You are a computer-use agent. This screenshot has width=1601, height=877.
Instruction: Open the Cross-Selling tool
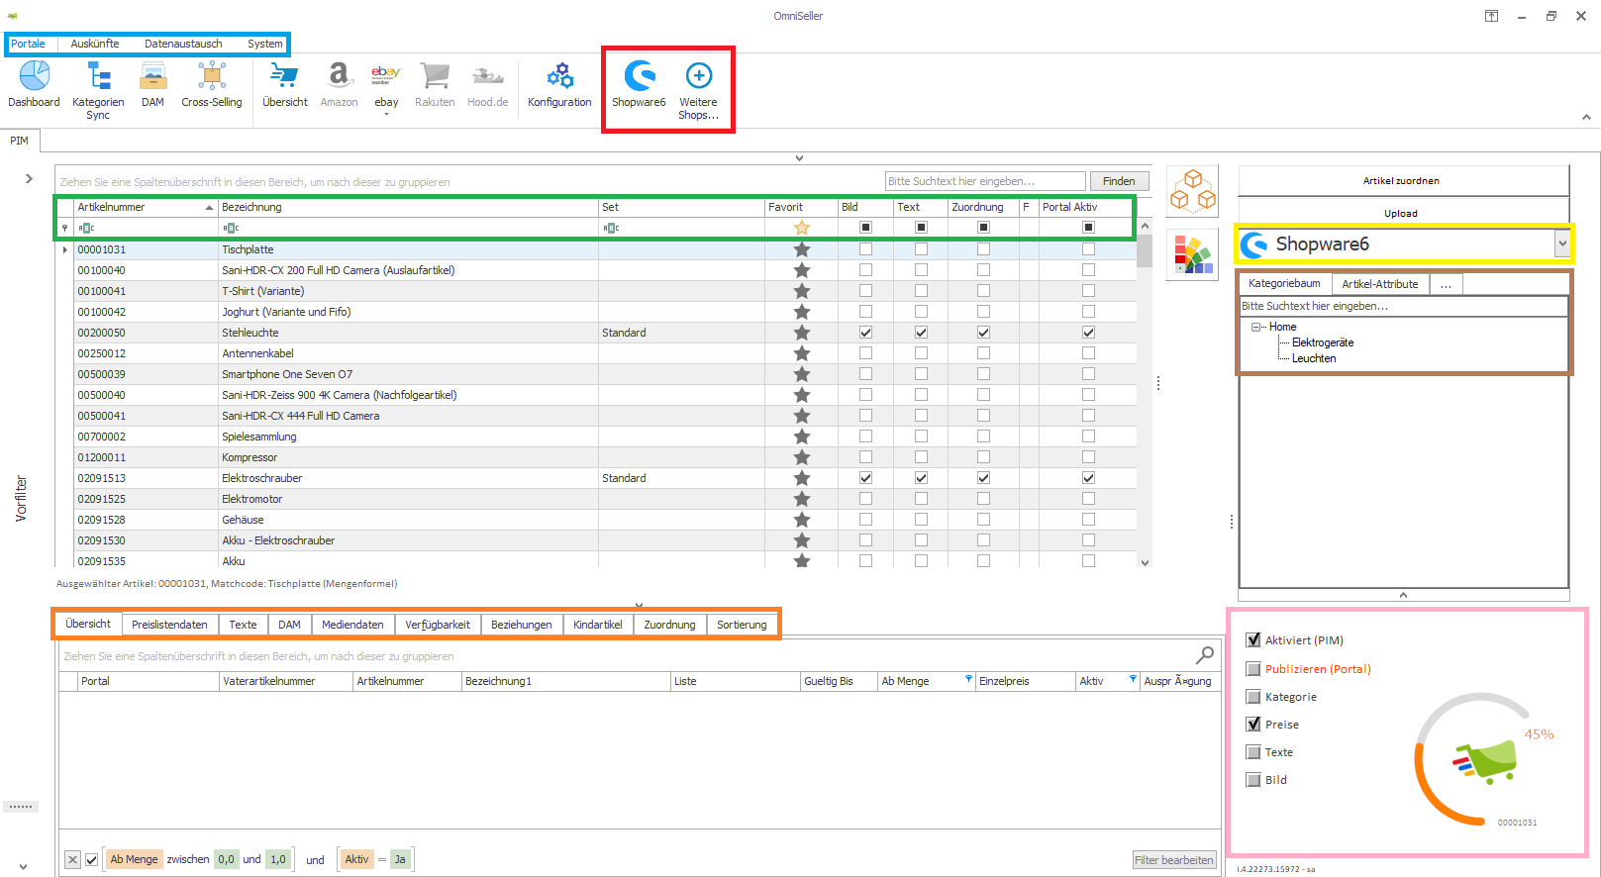pos(212,76)
